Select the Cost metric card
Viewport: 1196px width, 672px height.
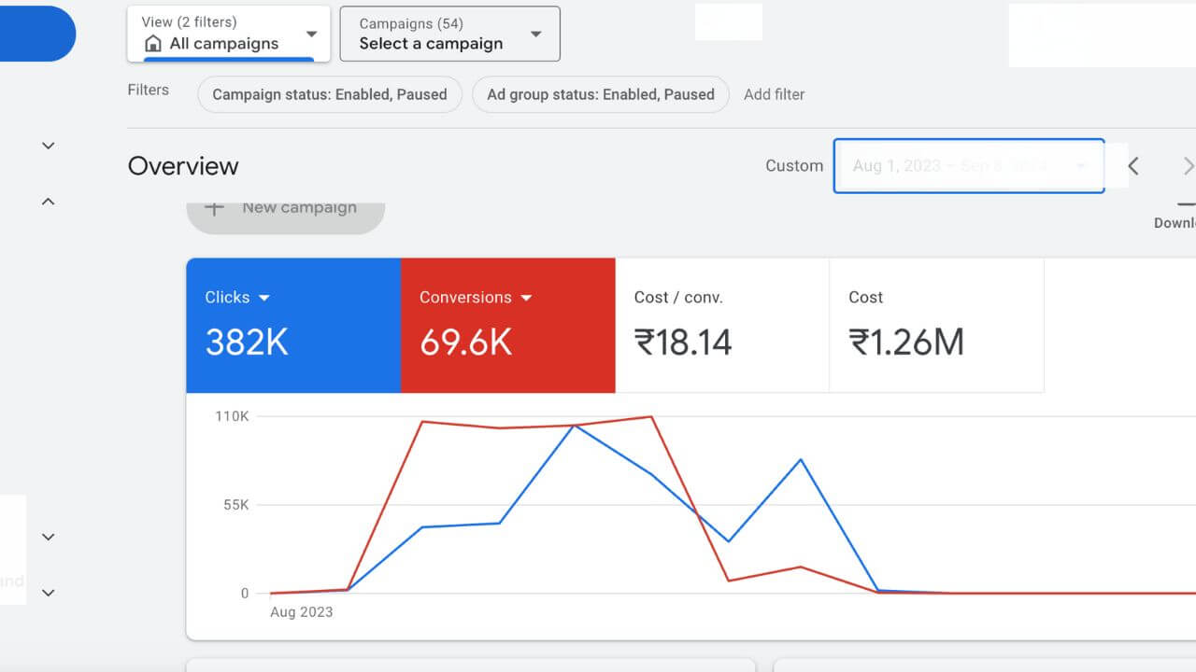[x=935, y=325]
